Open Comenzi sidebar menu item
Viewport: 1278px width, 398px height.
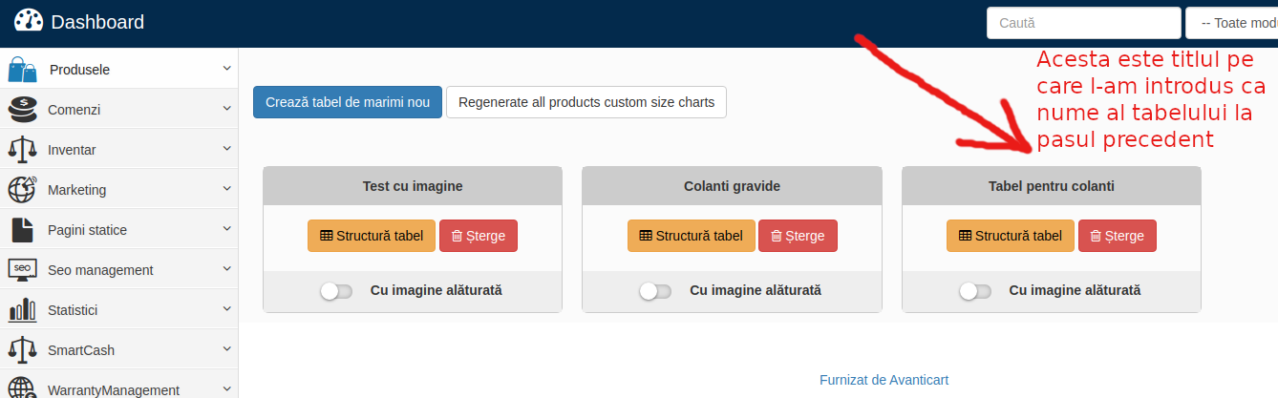coord(118,110)
